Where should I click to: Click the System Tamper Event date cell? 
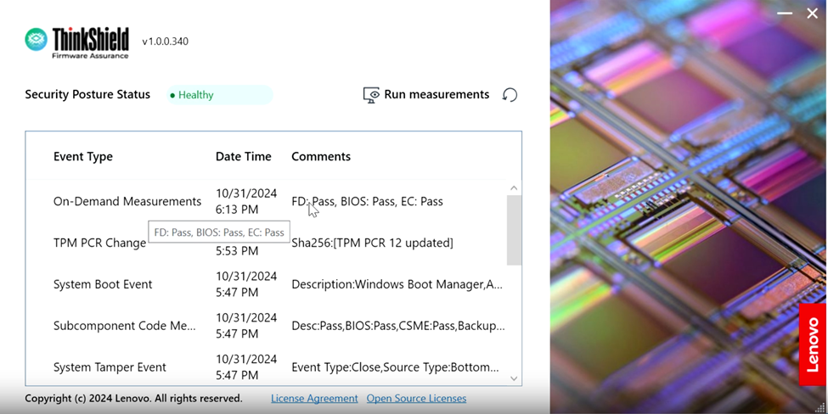[x=246, y=367]
